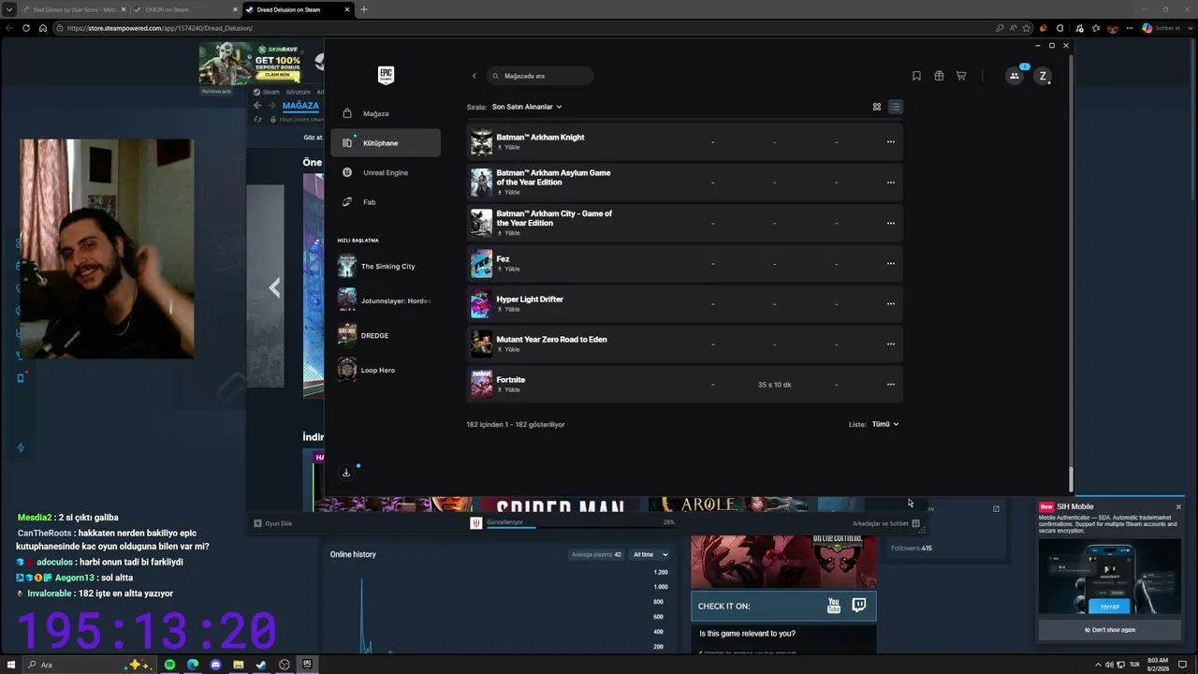Screen dimensions: 1198x674
Task: Close the SIH Mobile popup
Action: click(x=1178, y=506)
